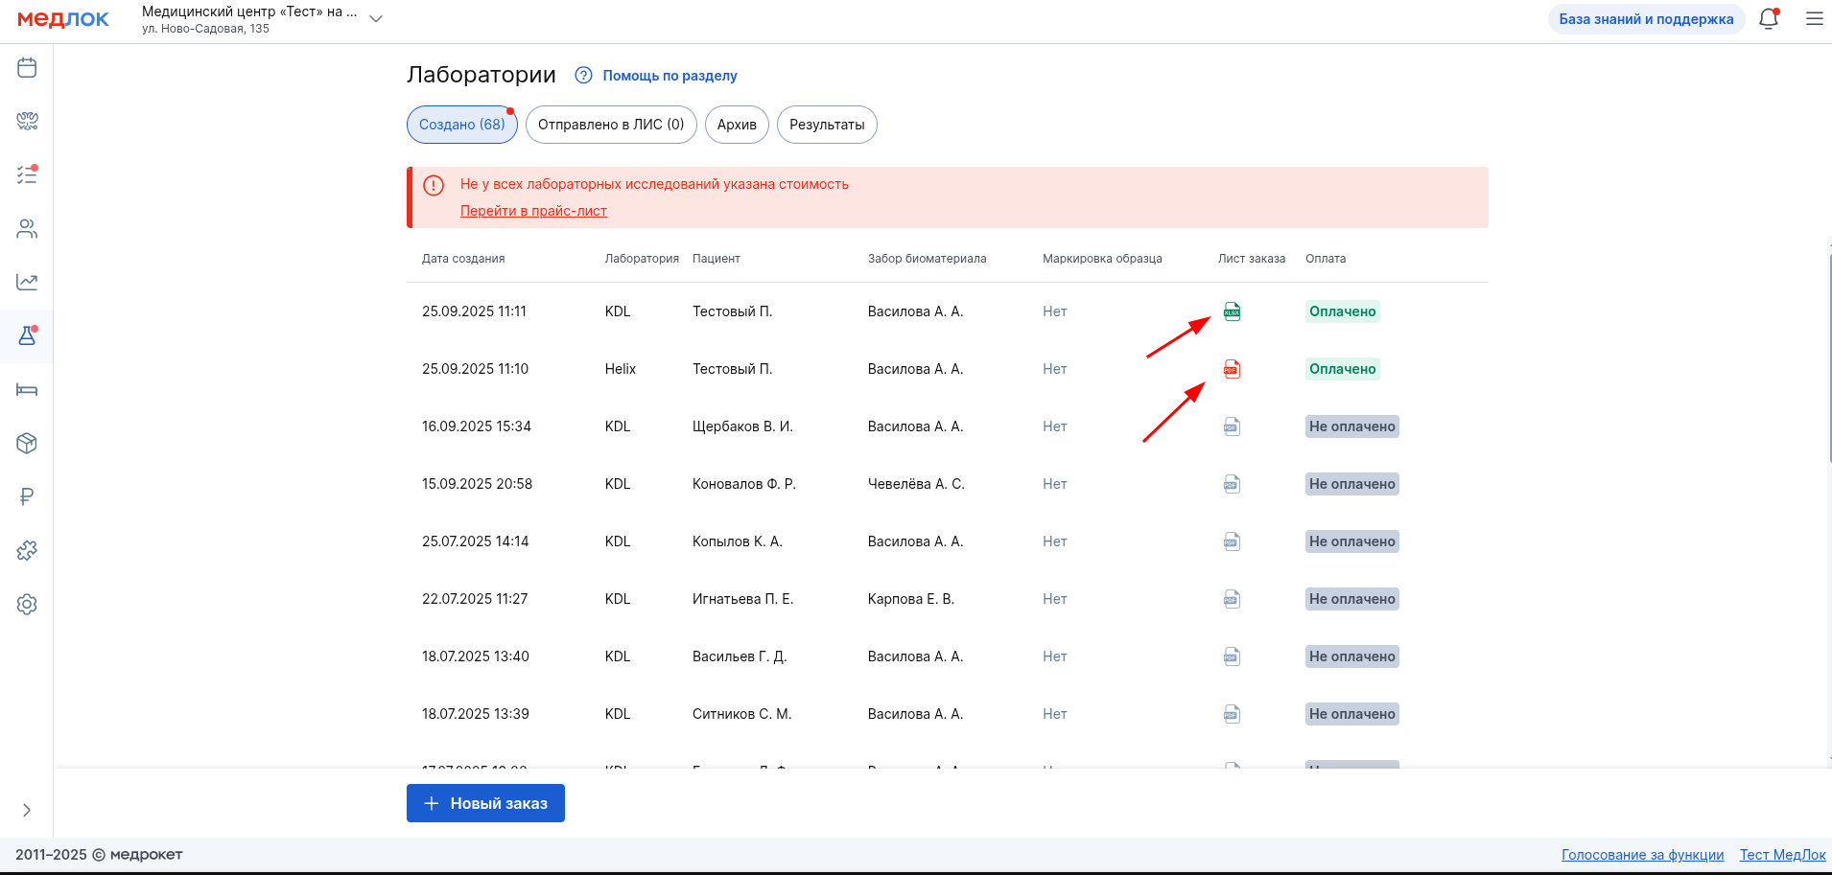
Task: Expand the medical center selector dropdown
Action: (x=376, y=19)
